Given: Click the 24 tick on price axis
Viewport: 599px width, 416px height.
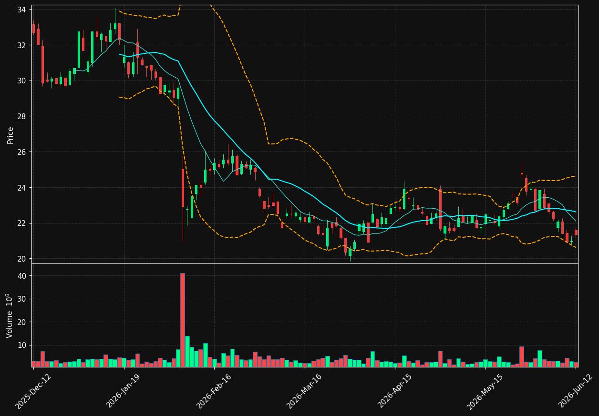Looking at the screenshot, I should pos(21,188).
